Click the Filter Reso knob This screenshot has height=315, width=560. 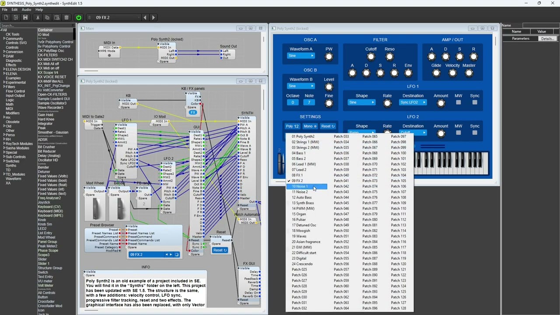tap(389, 57)
